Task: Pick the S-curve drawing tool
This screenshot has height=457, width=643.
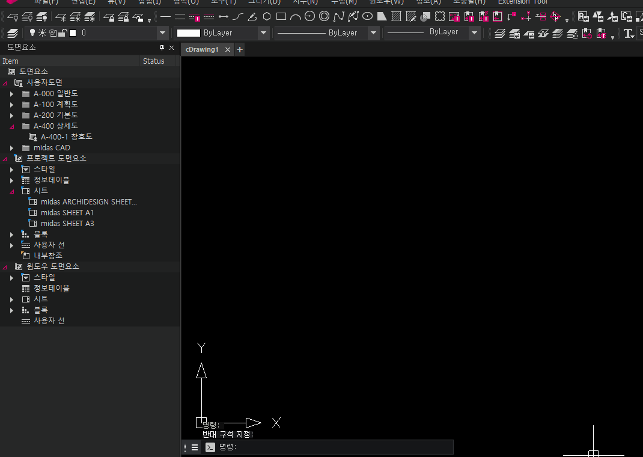Action: [238, 17]
